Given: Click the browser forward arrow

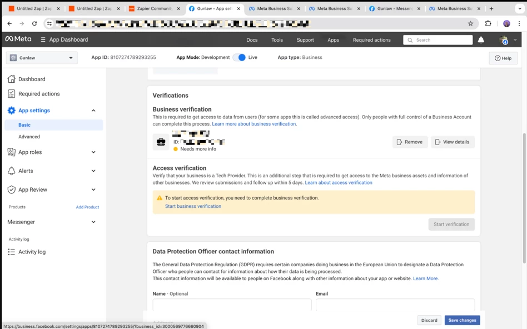Looking at the screenshot, I should click(x=22, y=23).
